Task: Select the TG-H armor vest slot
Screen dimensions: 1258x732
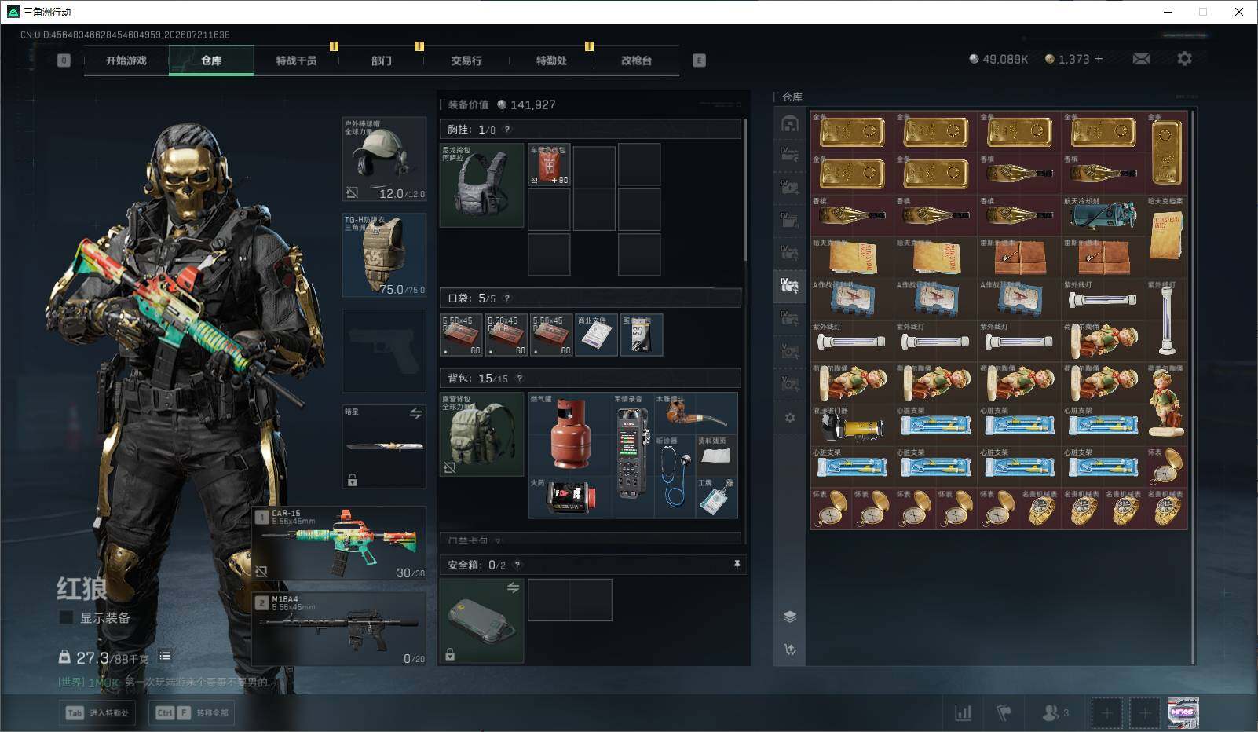Action: pos(384,255)
